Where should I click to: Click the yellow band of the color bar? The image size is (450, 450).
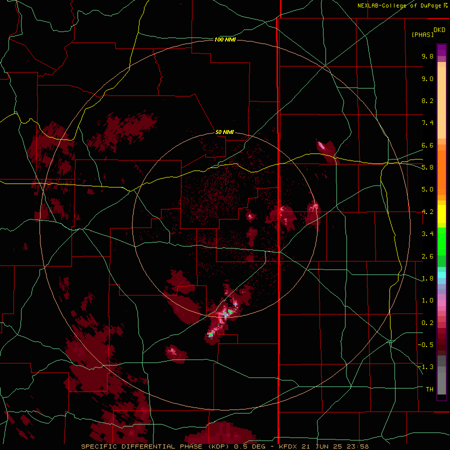tap(441, 214)
